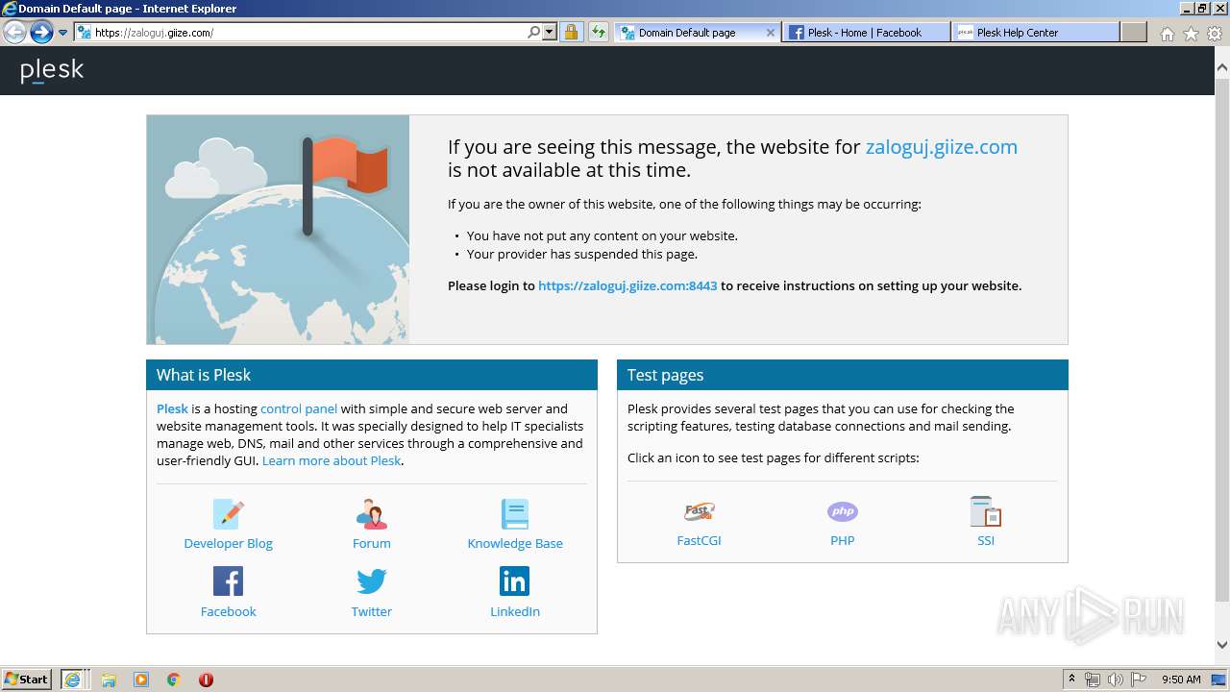Screen dimensions: 1230x692
Task: Expand the address bar autocomplete dropdown
Action: 550,32
